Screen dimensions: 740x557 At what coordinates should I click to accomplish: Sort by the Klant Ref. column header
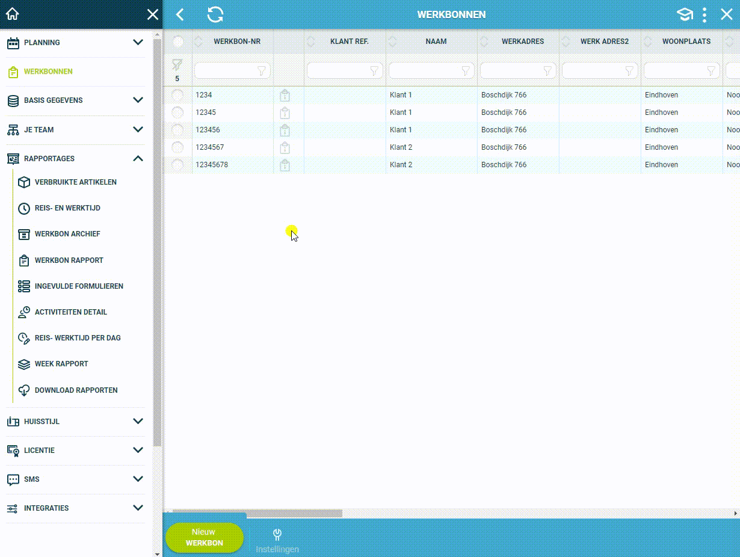click(350, 42)
